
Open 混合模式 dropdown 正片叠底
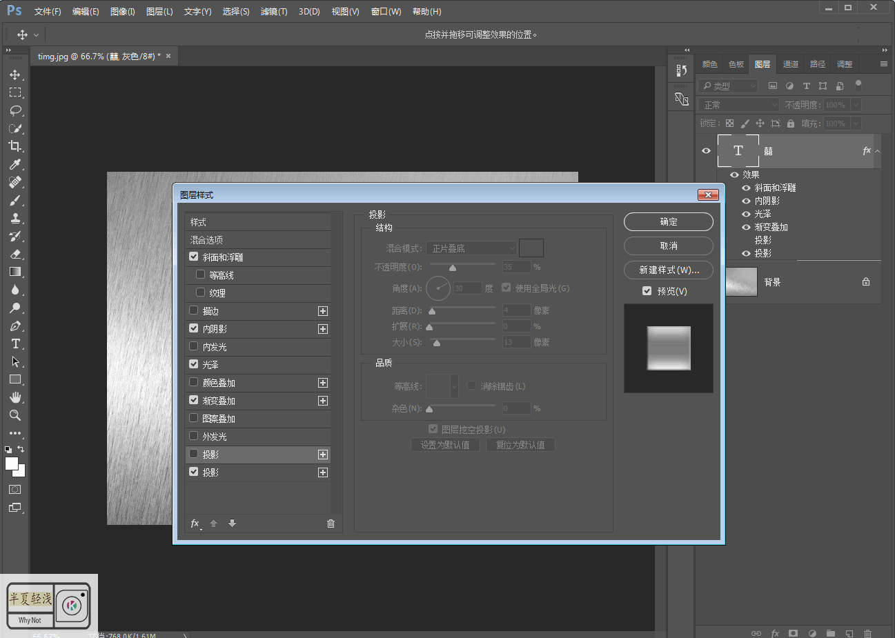[x=471, y=248]
